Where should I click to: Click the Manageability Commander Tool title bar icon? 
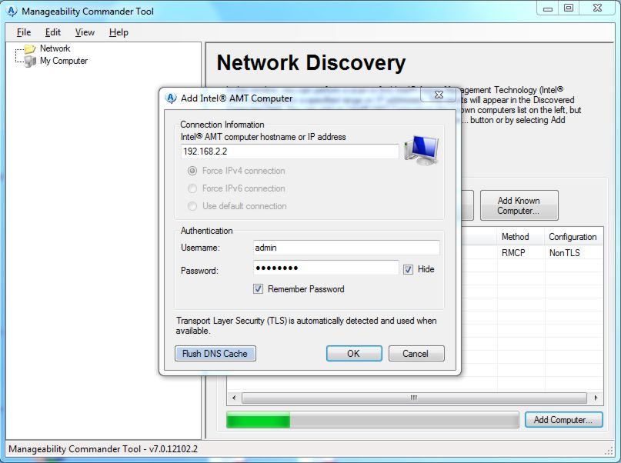pyautogui.click(x=12, y=11)
